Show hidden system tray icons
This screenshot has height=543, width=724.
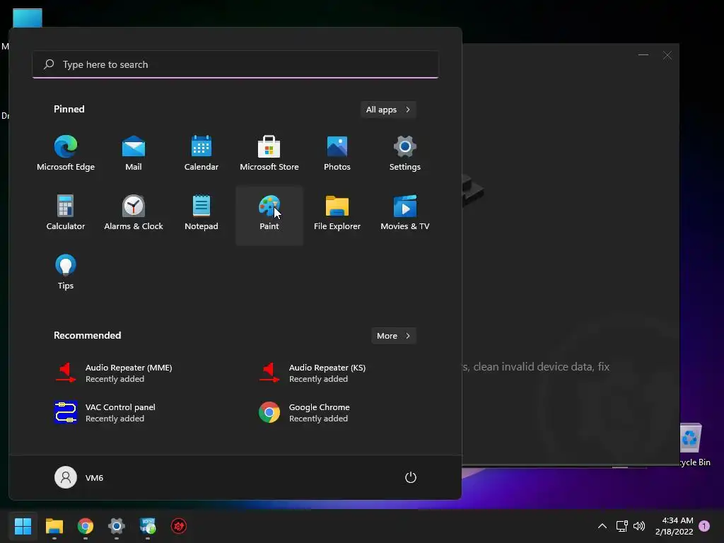602,526
